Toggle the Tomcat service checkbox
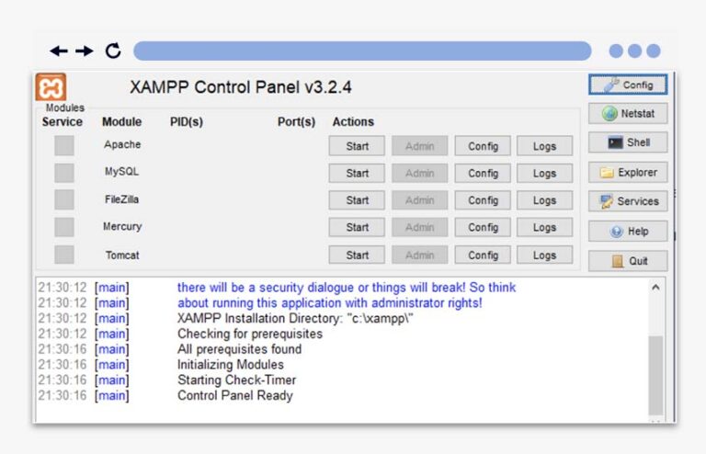Image resolution: width=706 pixels, height=454 pixels. [x=63, y=255]
